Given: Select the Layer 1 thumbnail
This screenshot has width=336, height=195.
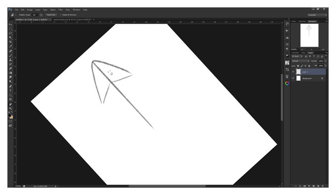Looking at the screenshot, I should pyautogui.click(x=298, y=72).
